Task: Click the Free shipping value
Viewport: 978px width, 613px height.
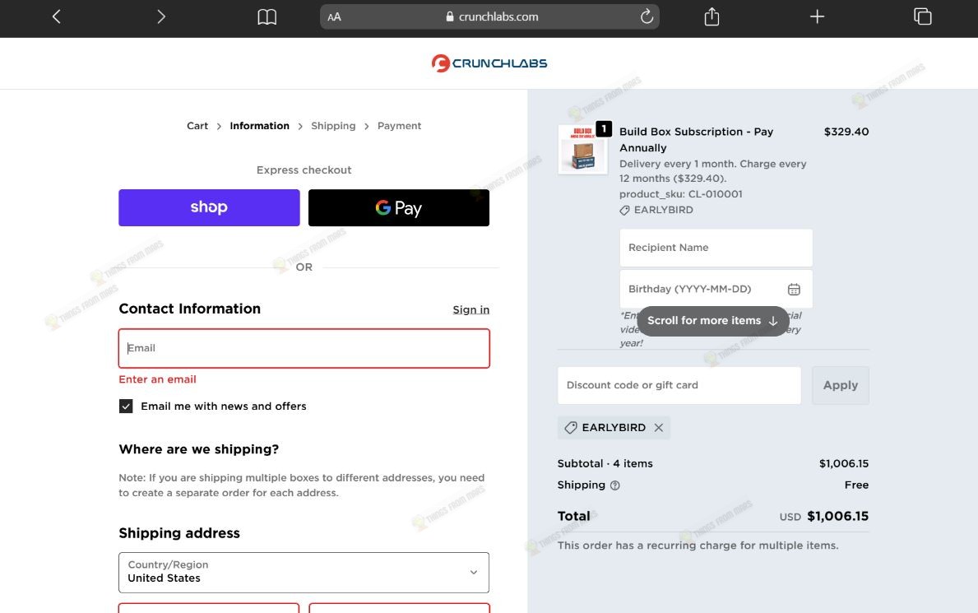Action: coord(856,485)
